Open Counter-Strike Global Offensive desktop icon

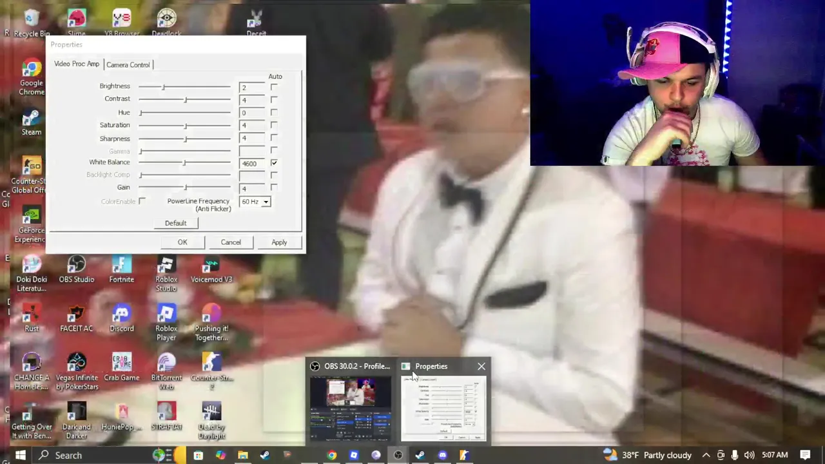pos(32,174)
